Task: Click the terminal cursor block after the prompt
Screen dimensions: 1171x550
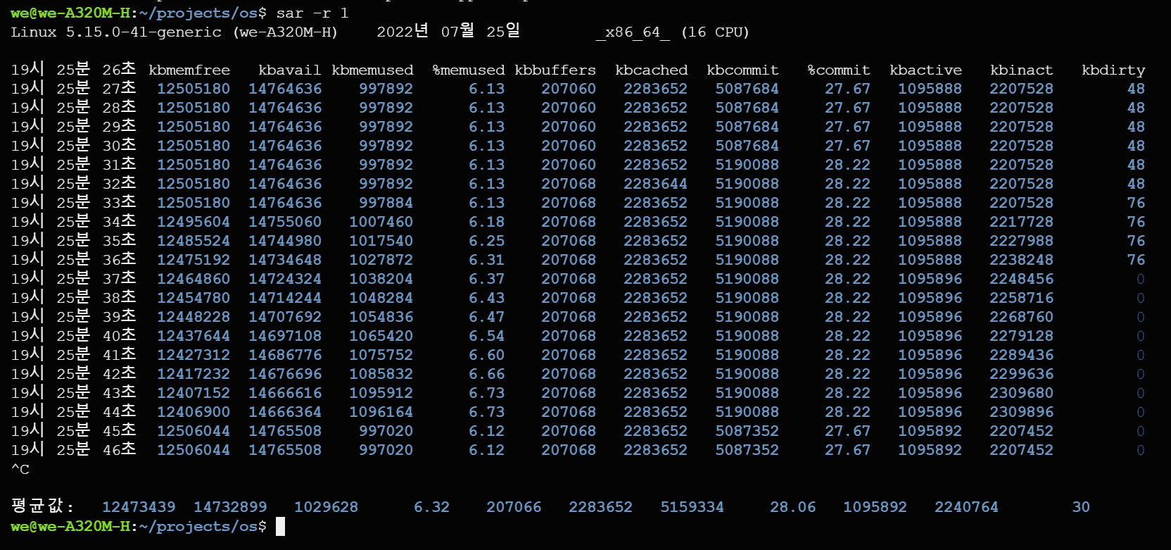Action: coord(280,527)
